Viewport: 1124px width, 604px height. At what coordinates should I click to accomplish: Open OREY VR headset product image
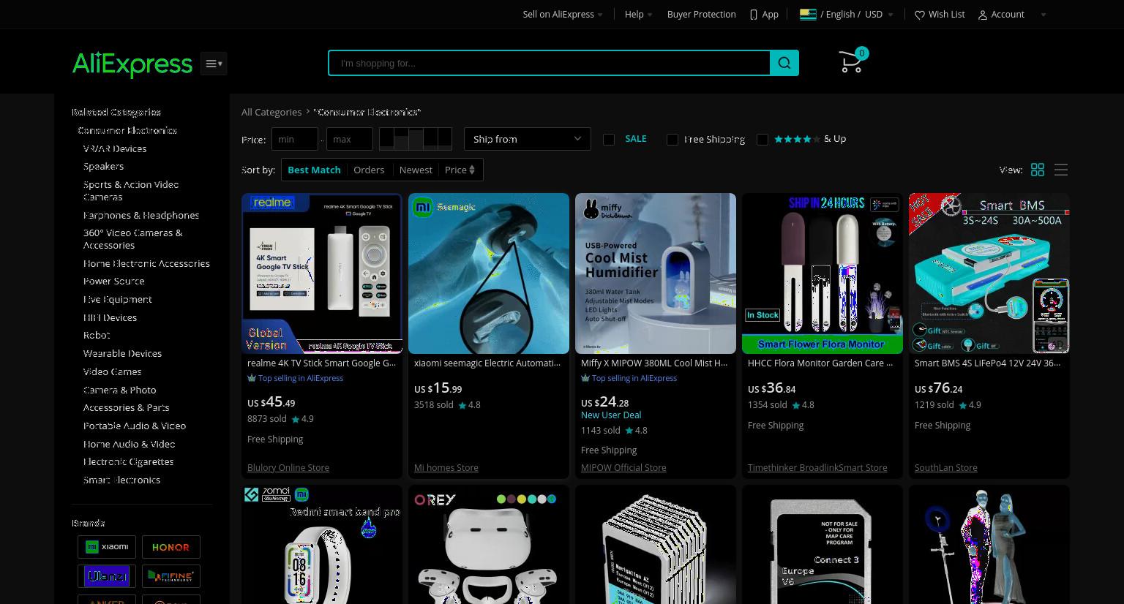point(489,545)
